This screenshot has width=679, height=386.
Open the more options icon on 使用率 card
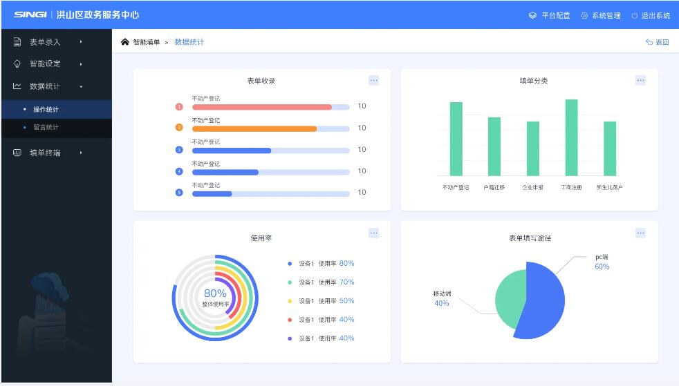(373, 233)
